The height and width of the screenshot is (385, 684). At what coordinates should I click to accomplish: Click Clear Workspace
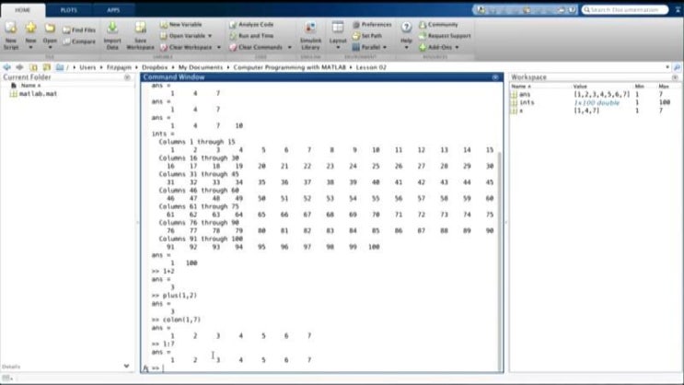(x=186, y=47)
